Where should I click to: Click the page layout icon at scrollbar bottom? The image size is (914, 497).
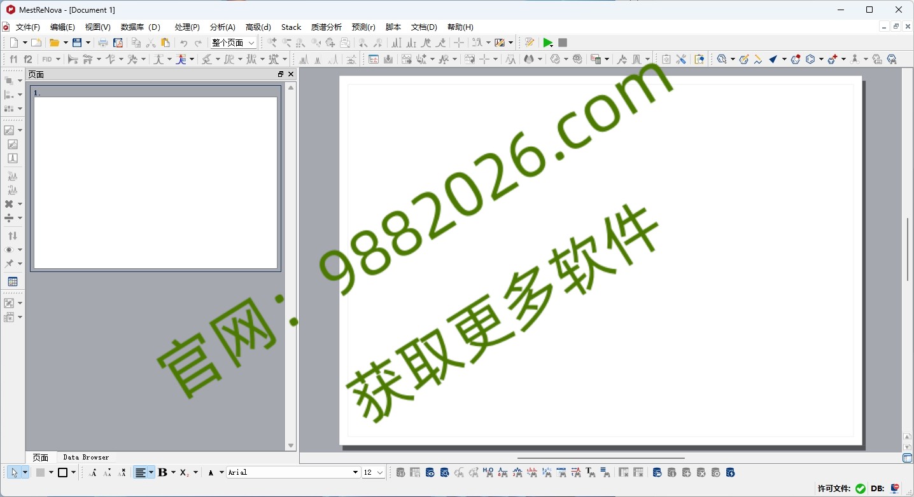(x=907, y=458)
